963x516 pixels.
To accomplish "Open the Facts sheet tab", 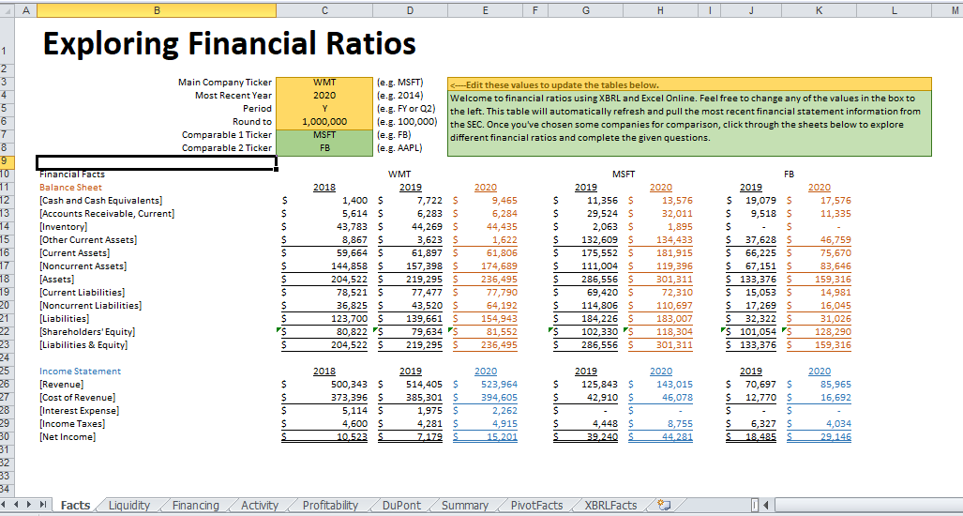I will tap(76, 505).
